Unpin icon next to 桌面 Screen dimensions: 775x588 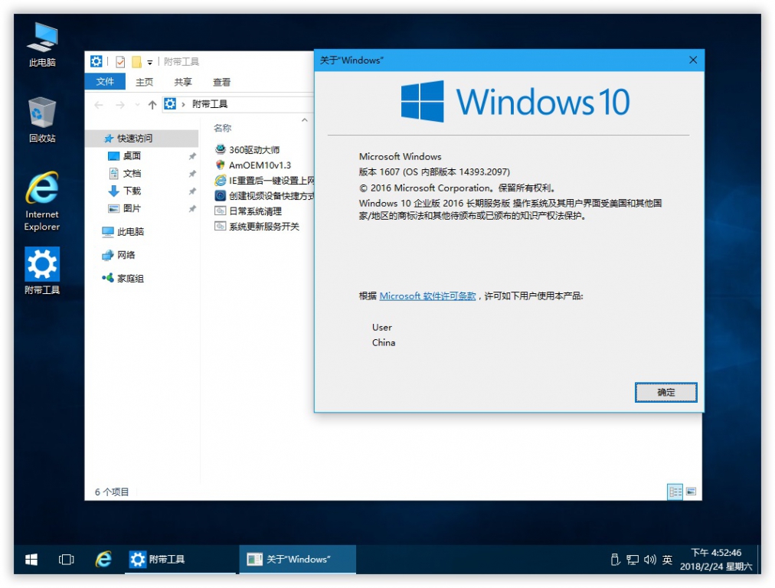click(x=192, y=156)
